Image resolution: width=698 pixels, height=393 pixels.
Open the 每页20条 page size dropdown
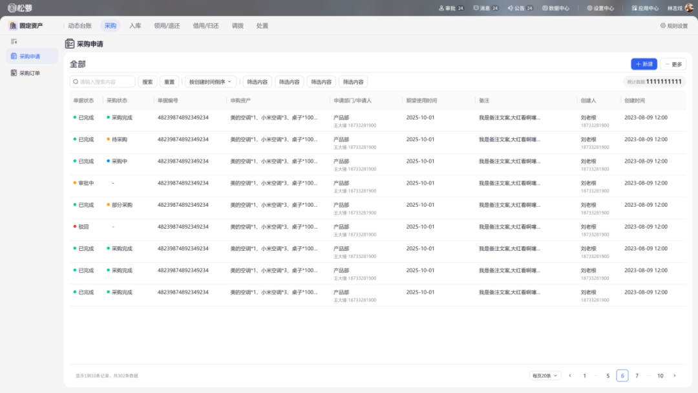pyautogui.click(x=545, y=376)
